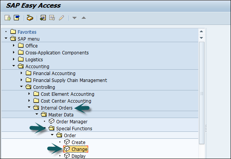Screen dimensions: 231x159
Task: Collapse the Accounting folder arrow
Action: click(14, 66)
